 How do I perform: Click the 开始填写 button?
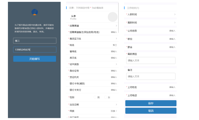35,59
